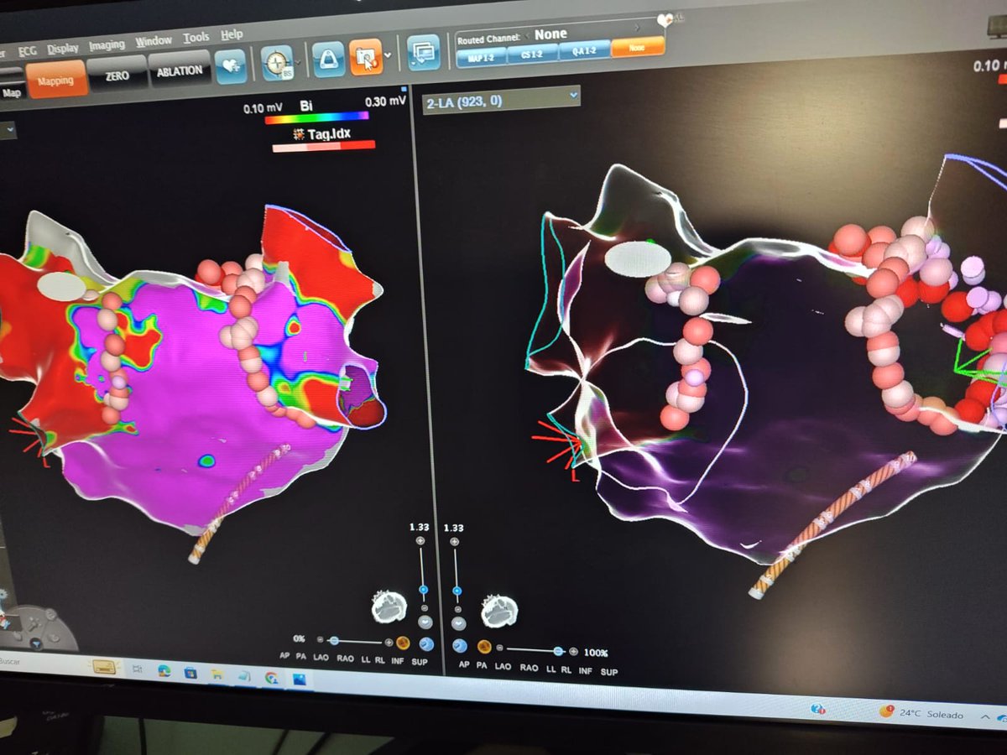1007x755 pixels.
Task: Click grey heart button below right zoom slider
Action: tap(457, 624)
